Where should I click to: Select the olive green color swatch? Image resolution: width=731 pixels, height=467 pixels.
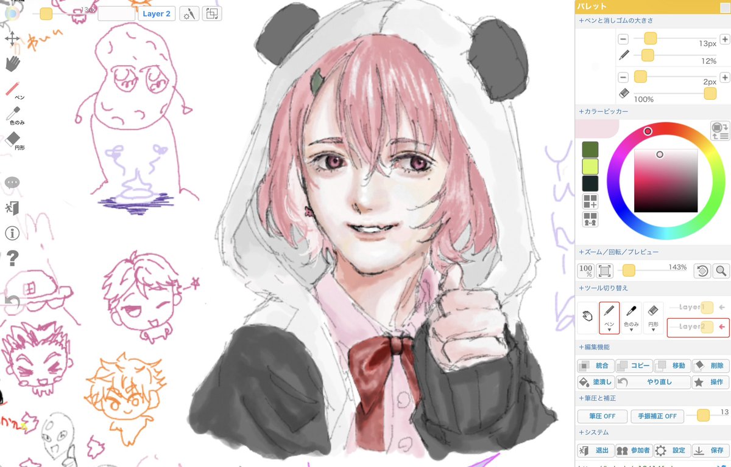pyautogui.click(x=590, y=150)
